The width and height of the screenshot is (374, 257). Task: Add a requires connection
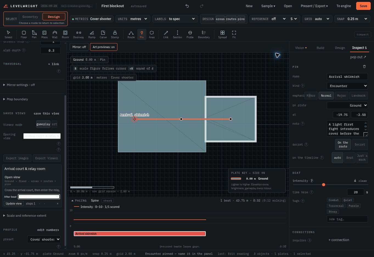pos(339,240)
